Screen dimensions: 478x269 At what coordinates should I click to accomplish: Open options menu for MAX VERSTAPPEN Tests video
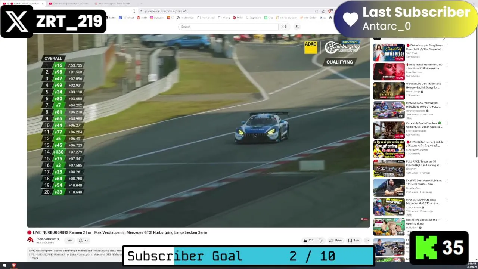click(447, 200)
